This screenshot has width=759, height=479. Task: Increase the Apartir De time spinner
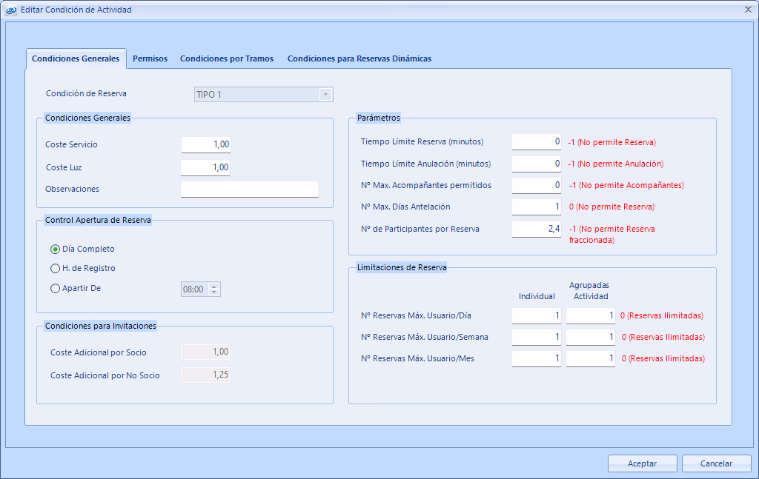(214, 286)
